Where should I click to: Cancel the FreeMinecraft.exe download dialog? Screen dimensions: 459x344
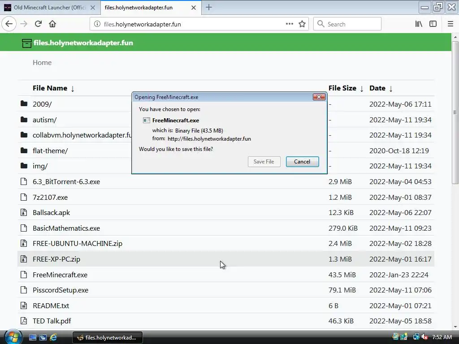[x=302, y=162]
